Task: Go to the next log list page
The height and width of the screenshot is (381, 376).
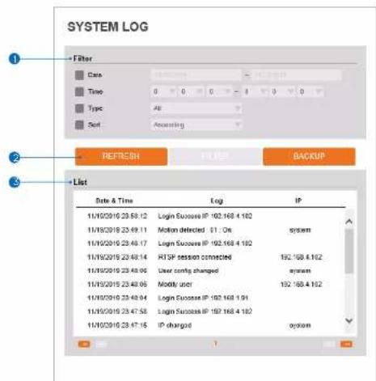Action: (x=328, y=344)
